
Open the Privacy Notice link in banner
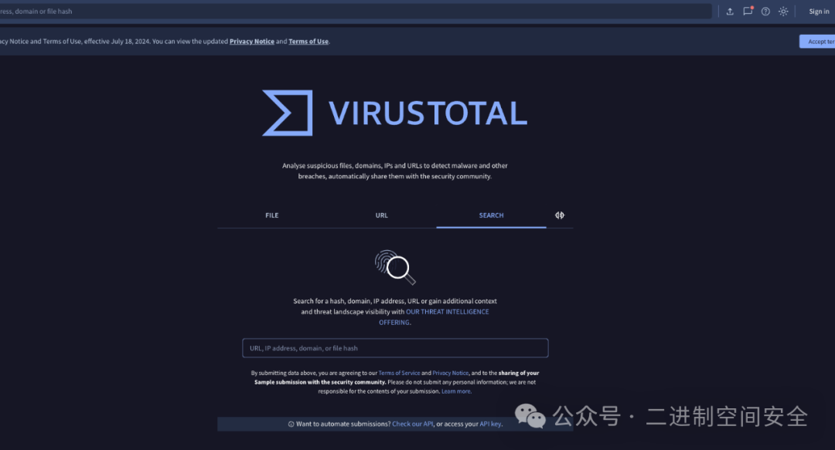pos(252,42)
